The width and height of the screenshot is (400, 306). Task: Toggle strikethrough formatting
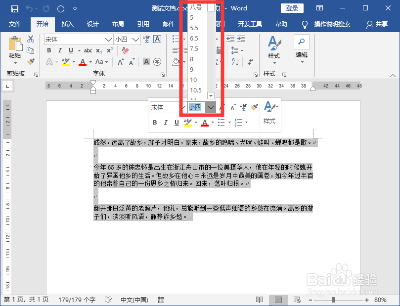tap(89, 50)
